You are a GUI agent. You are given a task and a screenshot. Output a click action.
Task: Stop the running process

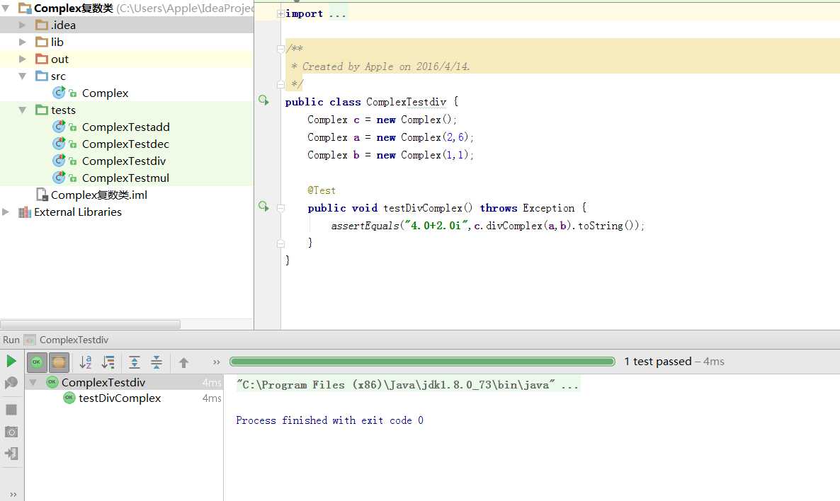(11, 410)
